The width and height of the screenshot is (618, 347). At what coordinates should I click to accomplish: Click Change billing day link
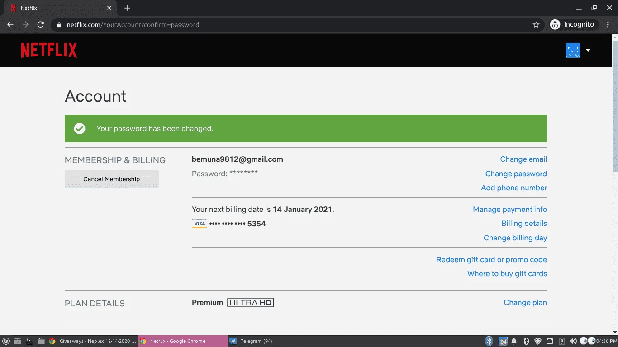click(x=515, y=238)
